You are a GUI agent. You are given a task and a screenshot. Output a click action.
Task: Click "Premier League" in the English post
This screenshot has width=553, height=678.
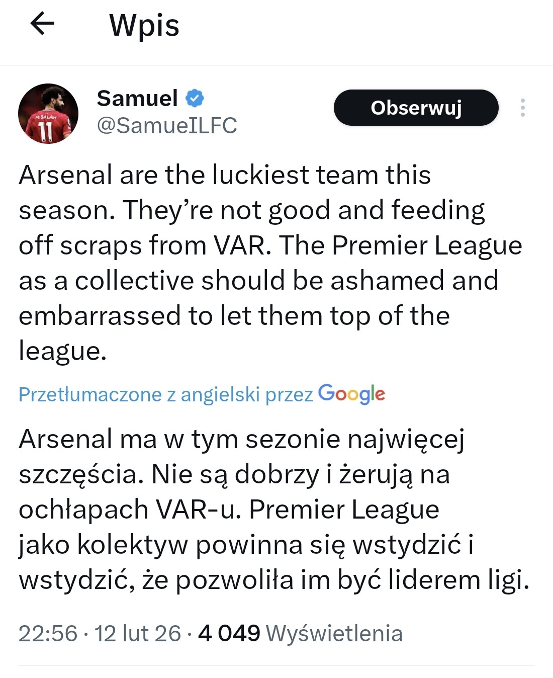tap(427, 245)
